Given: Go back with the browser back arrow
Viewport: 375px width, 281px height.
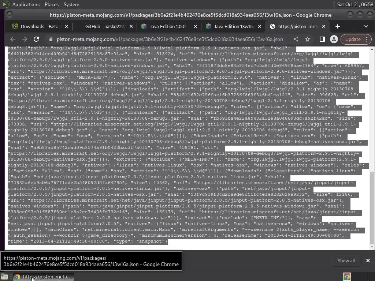Looking at the screenshot, I should click(13, 39).
